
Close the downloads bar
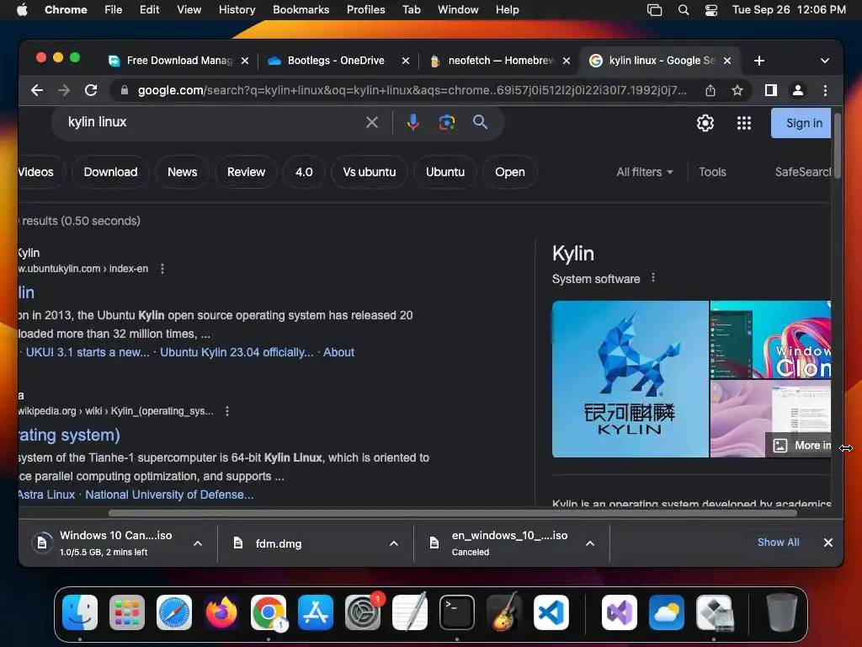[828, 543]
